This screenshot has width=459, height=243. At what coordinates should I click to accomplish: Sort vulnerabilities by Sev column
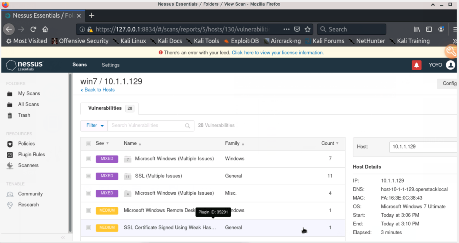tap(102, 143)
